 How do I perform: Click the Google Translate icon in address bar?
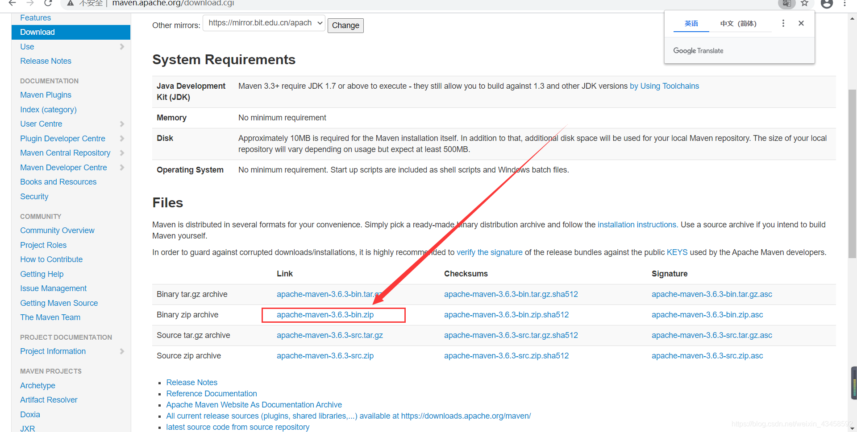click(786, 4)
